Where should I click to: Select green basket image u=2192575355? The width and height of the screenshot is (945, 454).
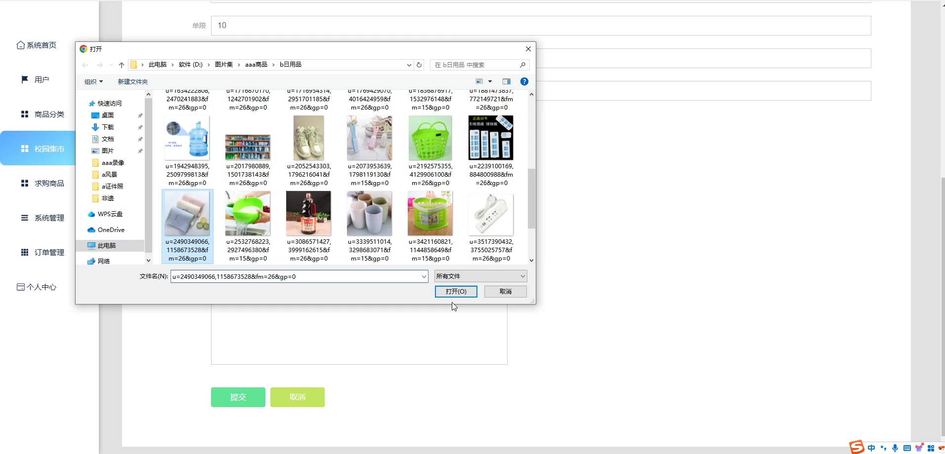click(430, 151)
